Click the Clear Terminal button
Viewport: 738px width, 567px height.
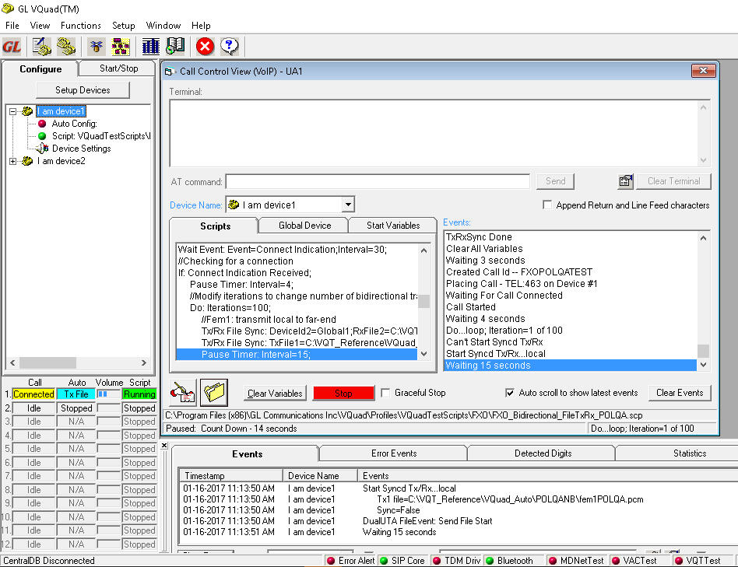(673, 181)
